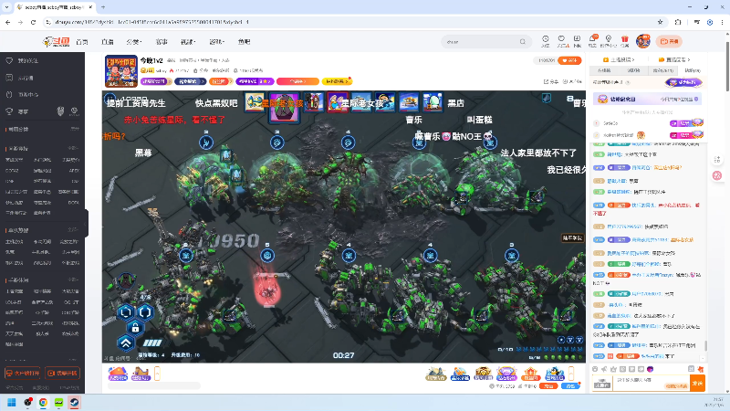Click the search magnifier icon
This screenshot has height=411, width=730.
pyautogui.click(x=523, y=42)
